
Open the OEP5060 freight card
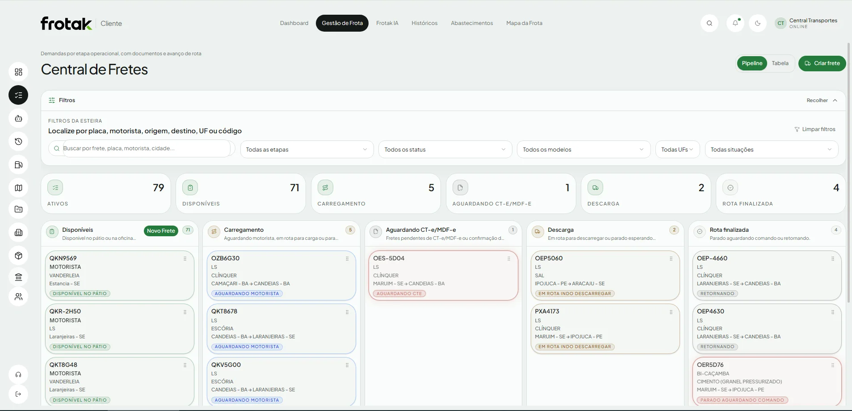click(x=605, y=275)
